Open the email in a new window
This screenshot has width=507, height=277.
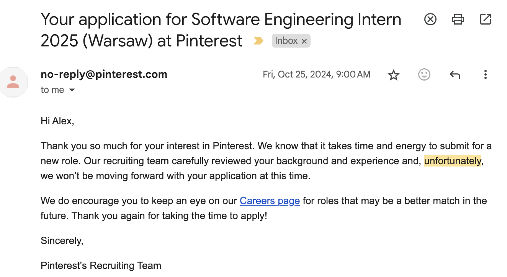(x=486, y=19)
